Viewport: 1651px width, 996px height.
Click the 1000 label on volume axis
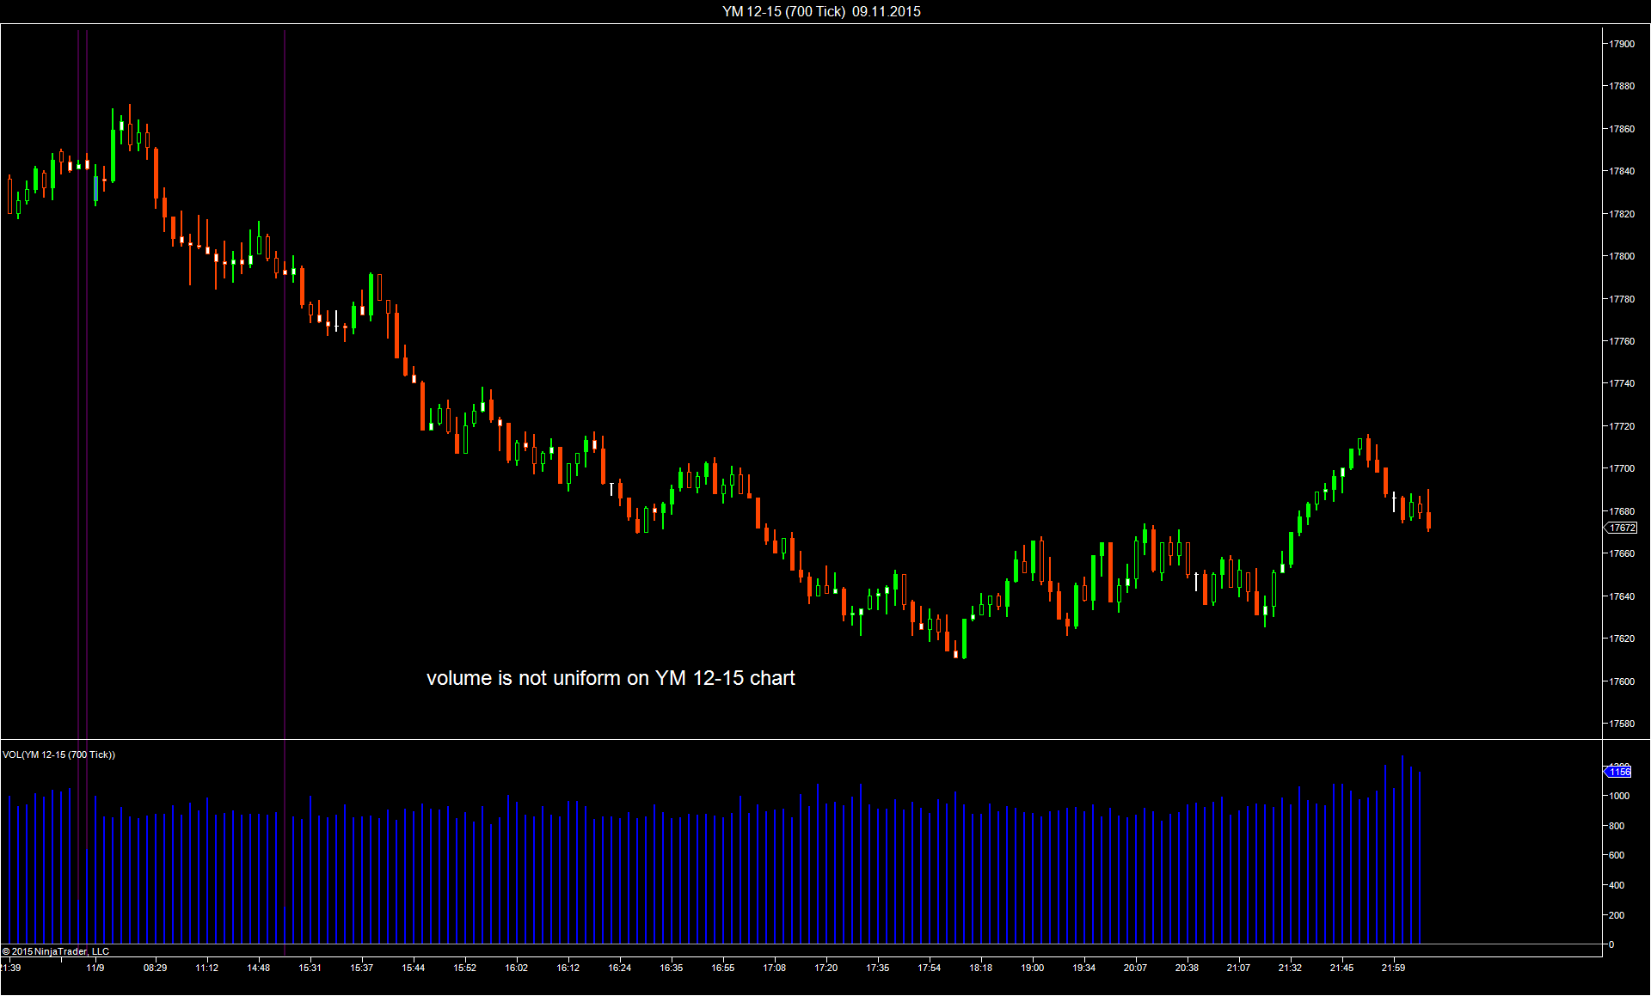pyautogui.click(x=1619, y=796)
